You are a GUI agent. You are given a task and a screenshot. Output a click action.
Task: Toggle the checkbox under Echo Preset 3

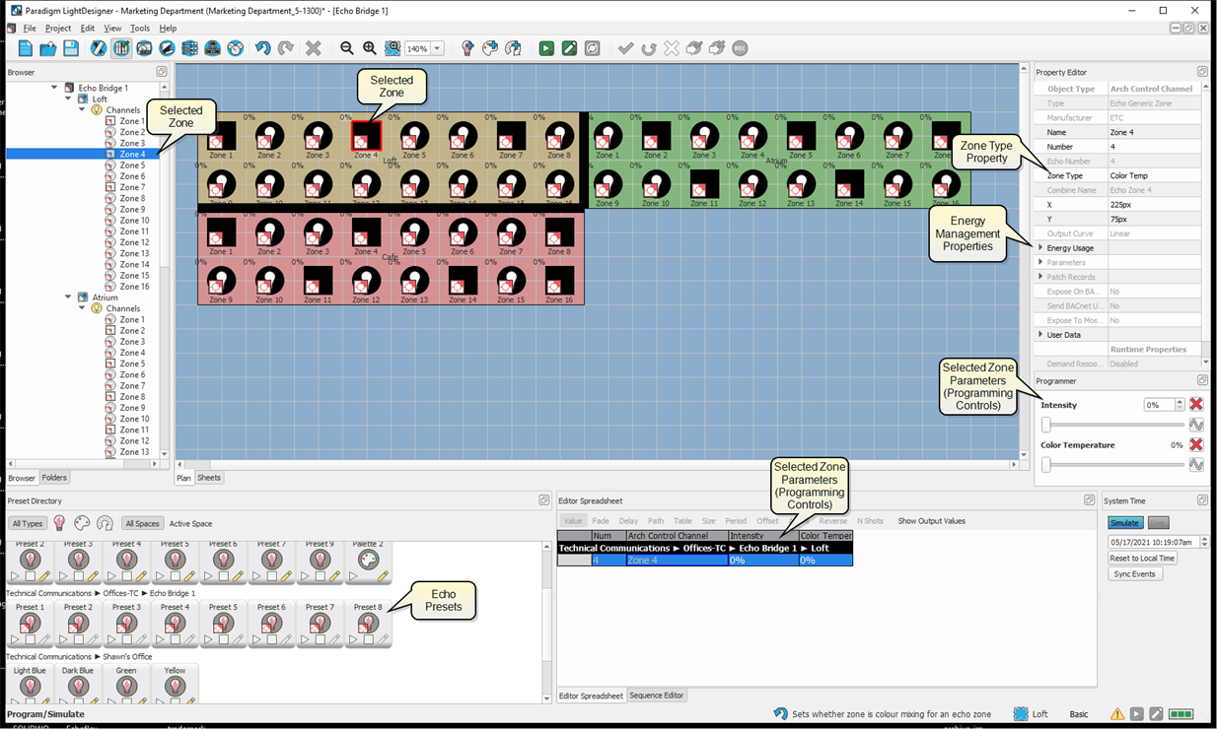click(x=126, y=640)
